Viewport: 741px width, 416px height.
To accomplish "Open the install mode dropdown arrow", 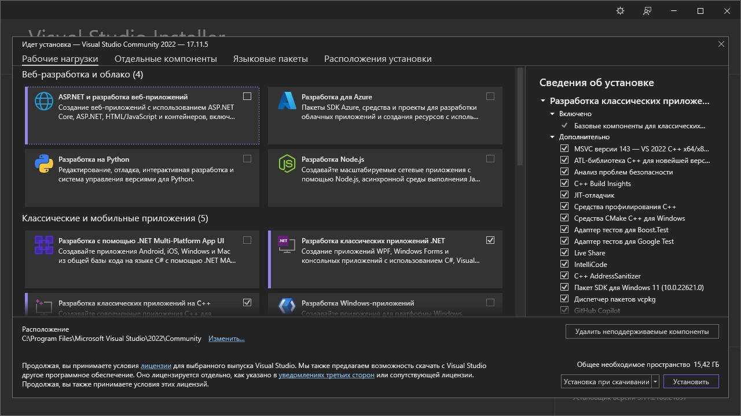I will [655, 381].
